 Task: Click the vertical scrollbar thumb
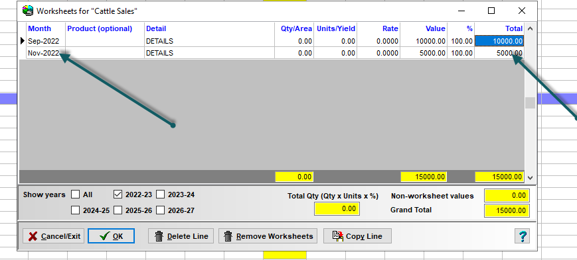(530, 103)
